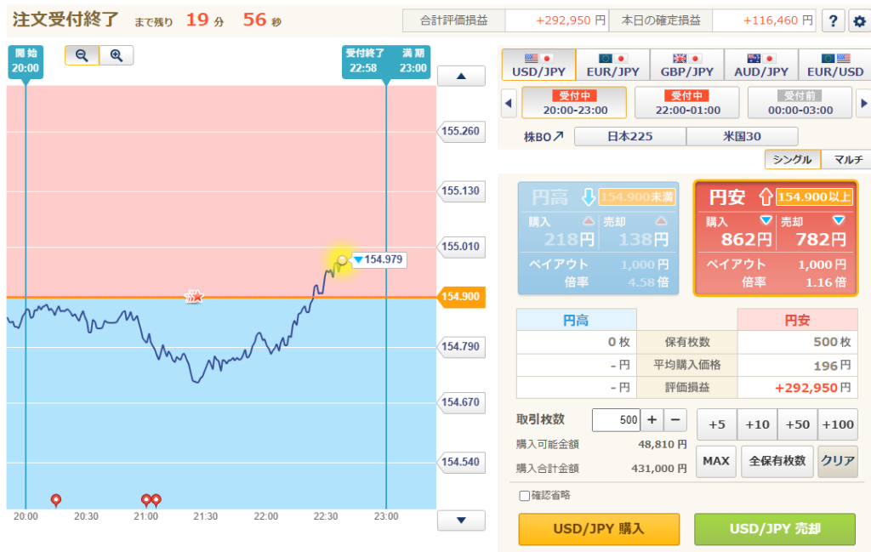Click the star marker on the chart
The width and height of the screenshot is (871, 552).
195,297
